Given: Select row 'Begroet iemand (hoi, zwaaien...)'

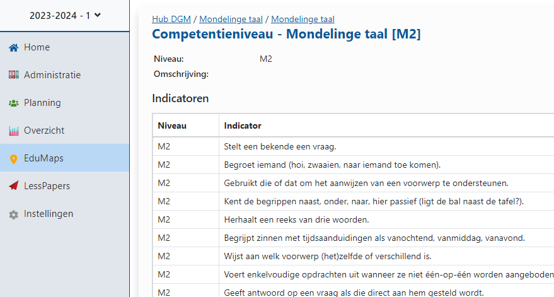Looking at the screenshot, I should pyautogui.click(x=354, y=165).
